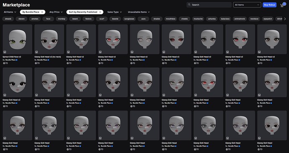Open the All Items category dropdown beside search
Viewport: 289px width, 153px height.
pyautogui.click(x=247, y=5)
